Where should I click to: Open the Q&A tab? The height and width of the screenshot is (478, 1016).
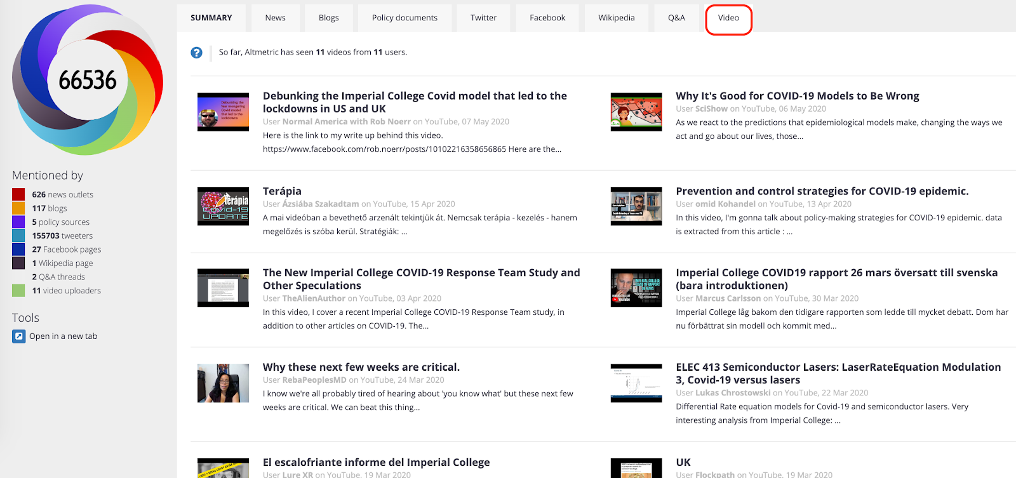(x=676, y=18)
